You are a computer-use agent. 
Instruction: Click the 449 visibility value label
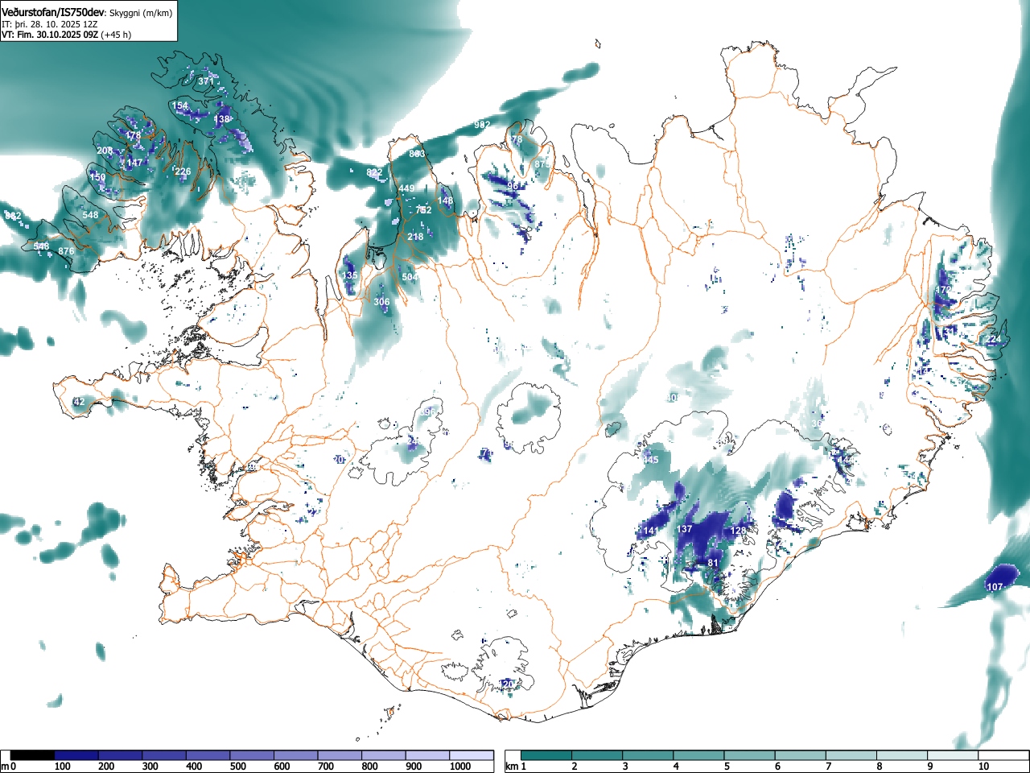click(406, 189)
